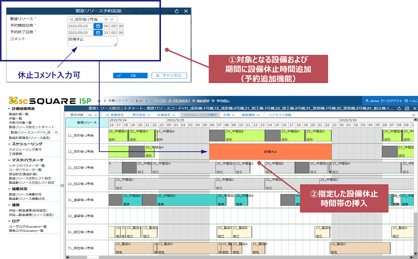Click the demo user icon in the top bar
The height and width of the screenshot is (259, 418).
pyautogui.click(x=367, y=100)
